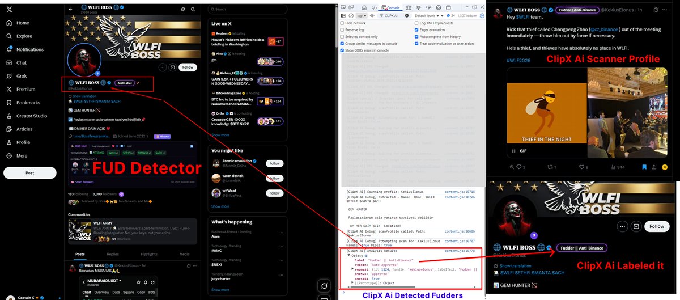
Task: Go back with profile header arrow
Action: 70,9
